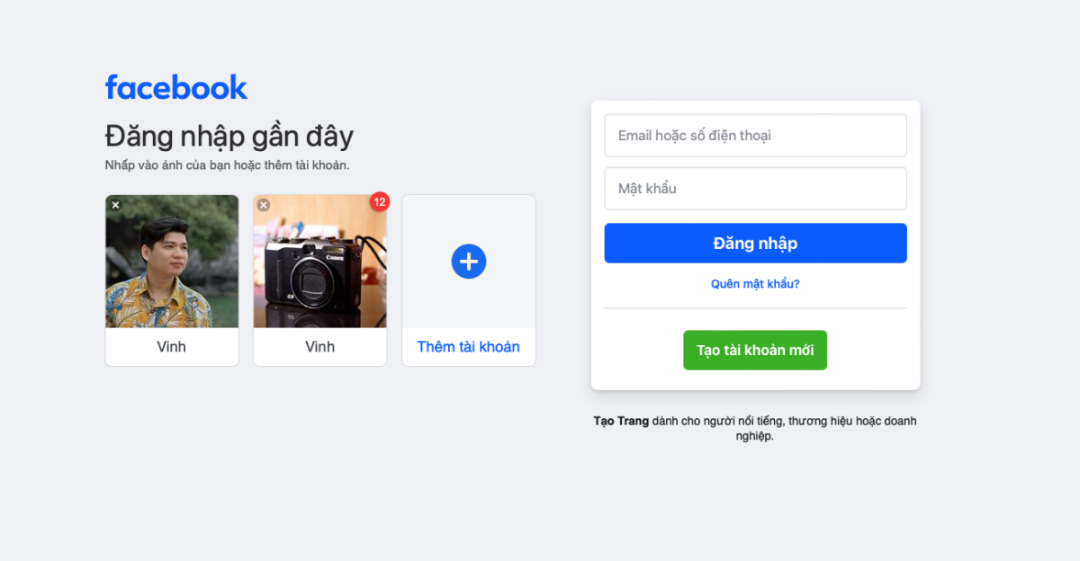Screen dimensions: 1080x561
Task: Click the Đăng nhập gần đây heading
Action: [229, 137]
